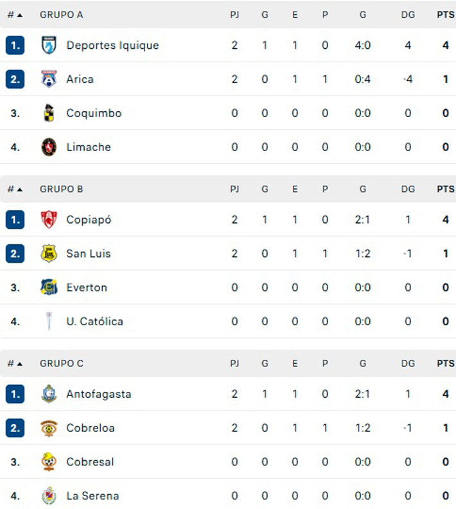The height and width of the screenshot is (509, 456).
Task: Sort Grupo C by PJ column
Action: (x=234, y=364)
